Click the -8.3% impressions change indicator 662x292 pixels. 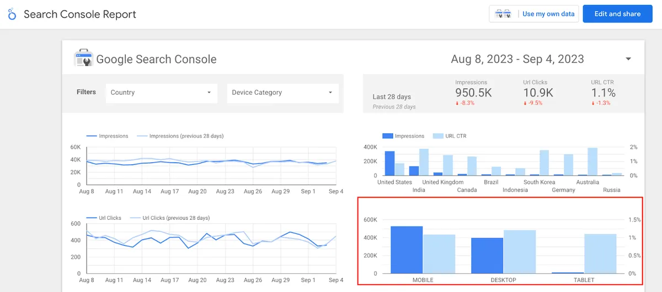coord(465,103)
